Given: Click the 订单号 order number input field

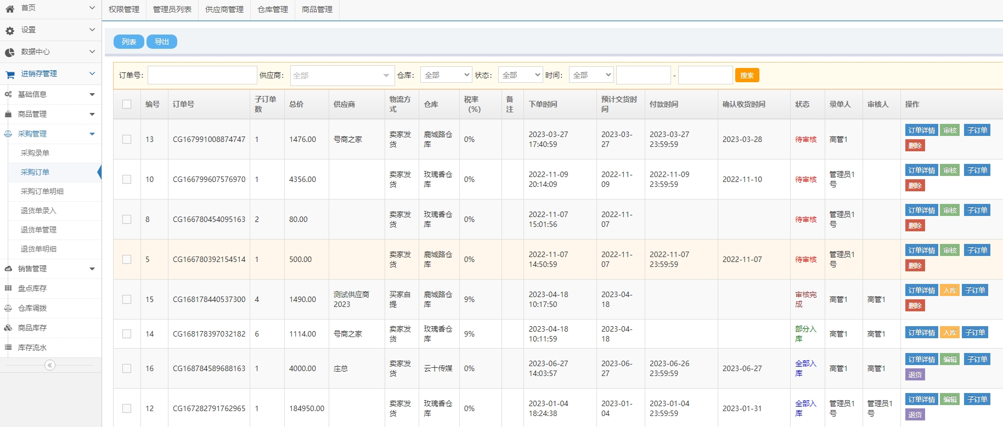Looking at the screenshot, I should (202, 75).
